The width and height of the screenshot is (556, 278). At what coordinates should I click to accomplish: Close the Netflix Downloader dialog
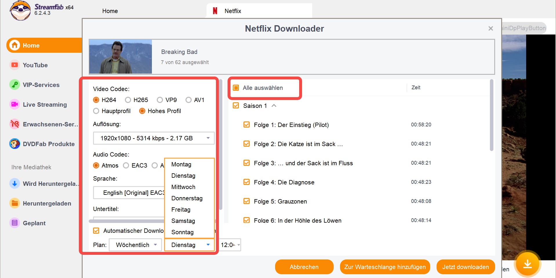click(490, 28)
